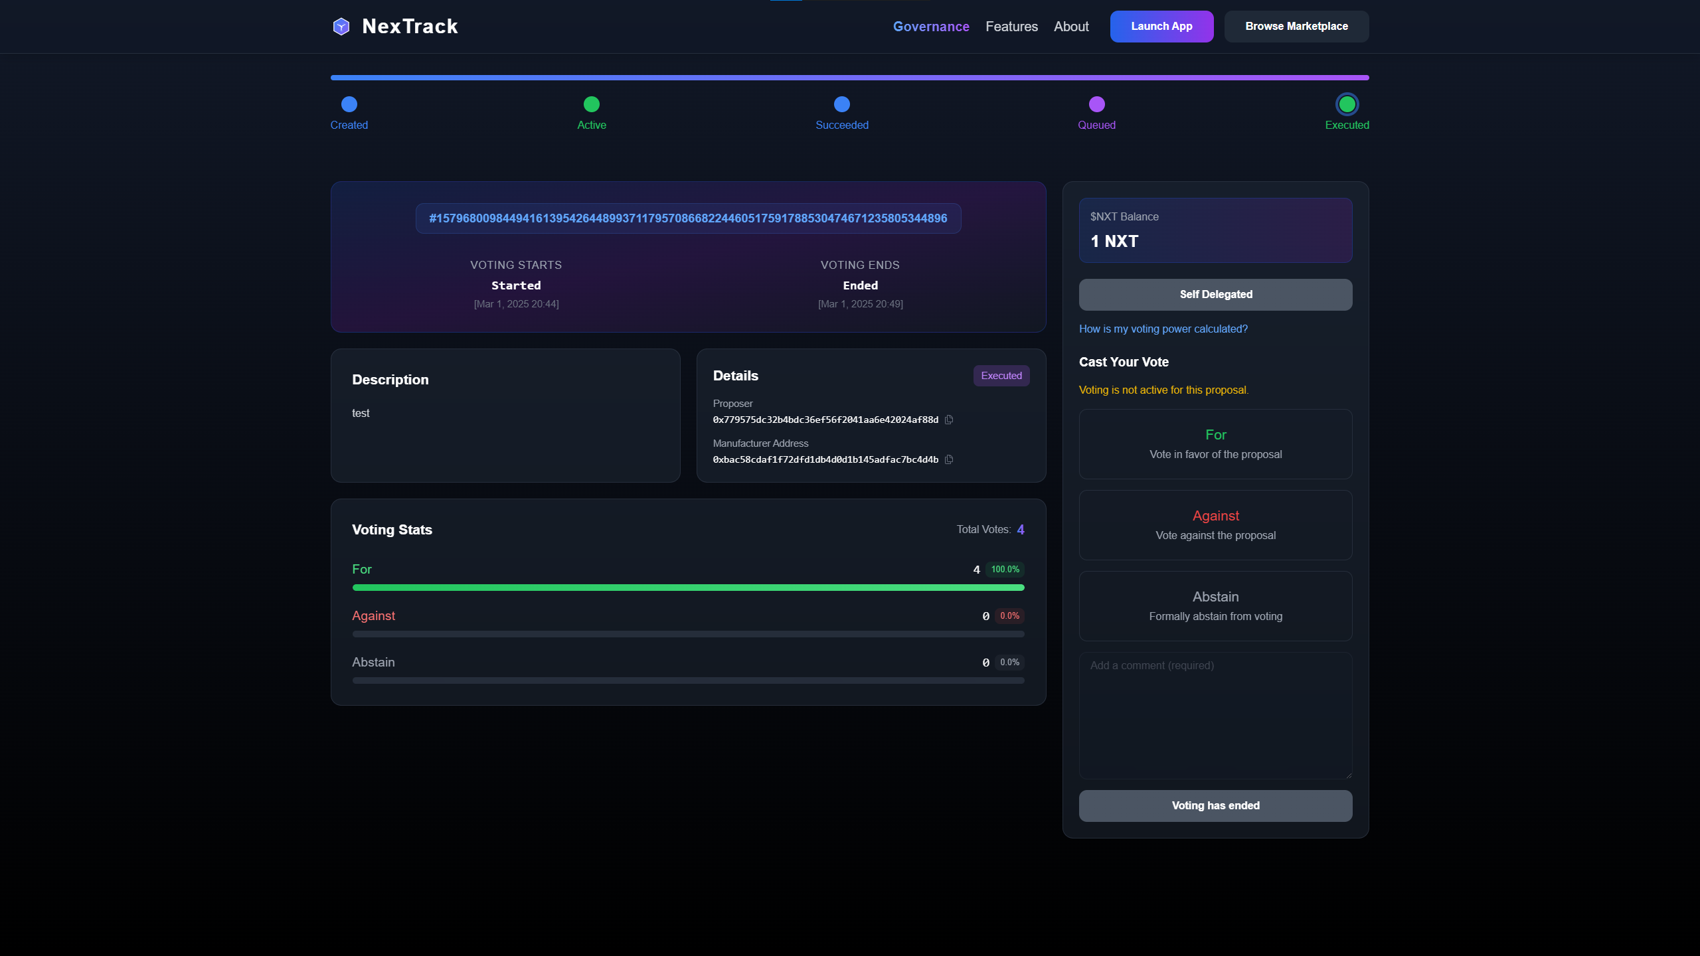This screenshot has height=956, width=1700.
Task: Open 'How is my voting power calculated?' link
Action: tap(1163, 329)
